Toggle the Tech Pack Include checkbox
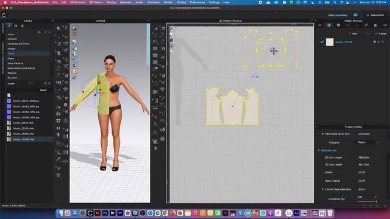The width and height of the screenshot is (390, 219). tap(360, 134)
